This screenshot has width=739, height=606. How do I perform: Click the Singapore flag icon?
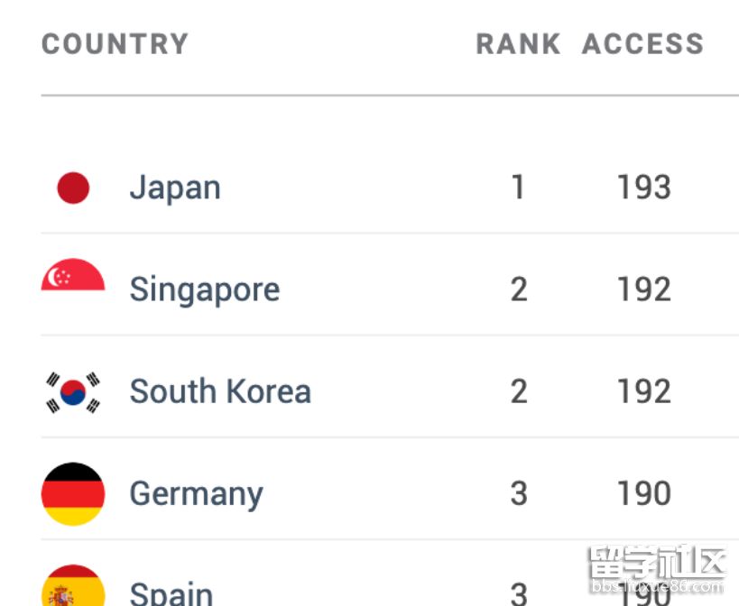(x=73, y=276)
